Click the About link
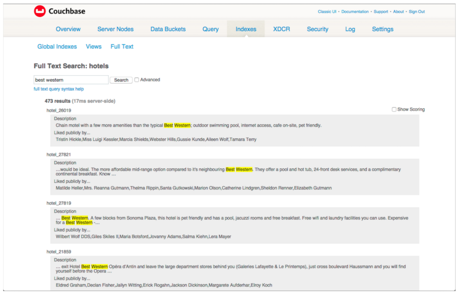 [398, 12]
